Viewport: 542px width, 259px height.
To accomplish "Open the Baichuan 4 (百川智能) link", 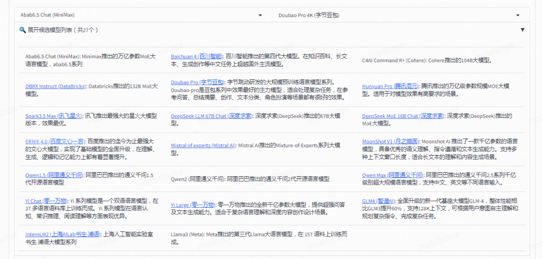I will tap(197, 56).
